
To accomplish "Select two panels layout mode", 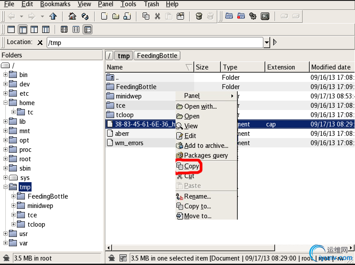I will (x=34, y=29).
